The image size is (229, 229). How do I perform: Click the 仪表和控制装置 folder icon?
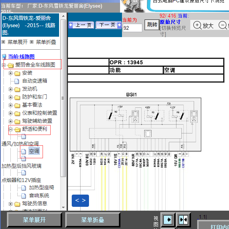point(17,114)
